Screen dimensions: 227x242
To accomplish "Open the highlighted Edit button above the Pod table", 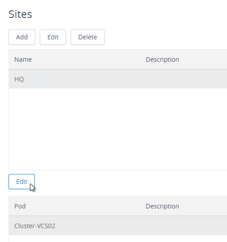I will pyautogui.click(x=22, y=182).
